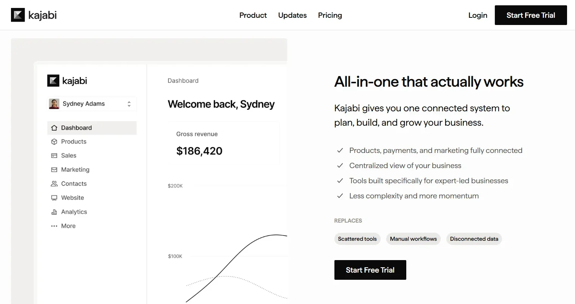
Task: Click the Login link
Action: [x=478, y=15]
